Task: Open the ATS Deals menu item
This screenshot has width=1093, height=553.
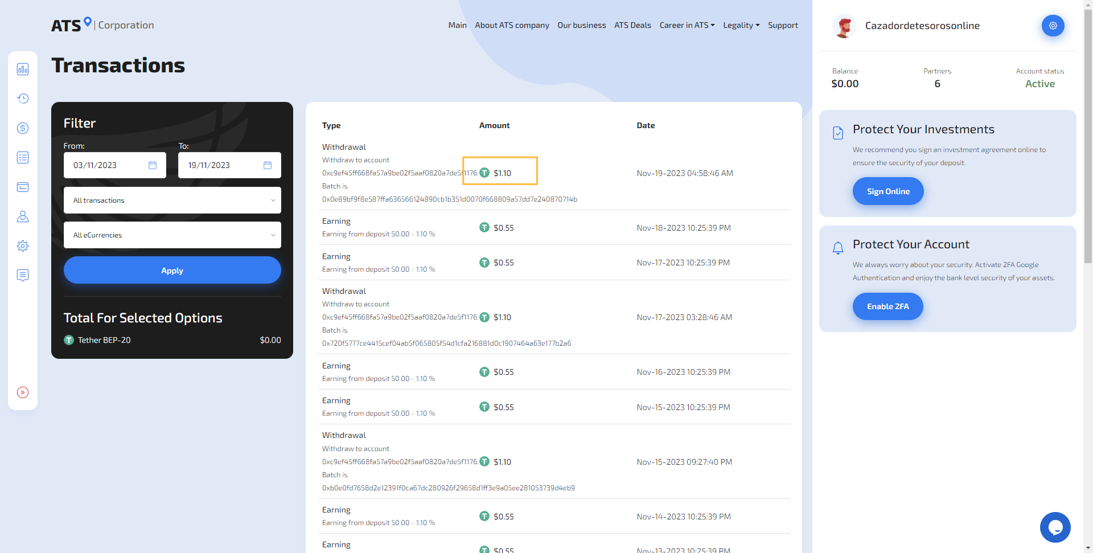Action: (632, 25)
